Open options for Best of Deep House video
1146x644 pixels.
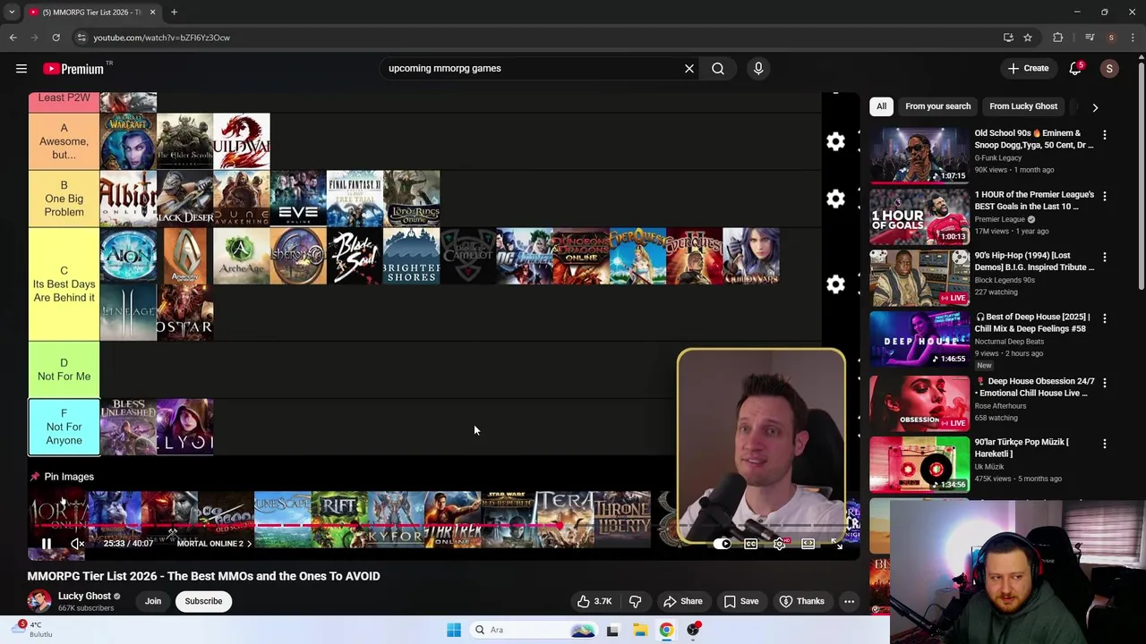[1104, 318]
